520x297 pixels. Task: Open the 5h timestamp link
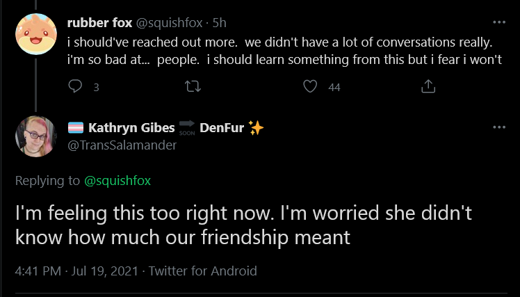[x=219, y=23]
